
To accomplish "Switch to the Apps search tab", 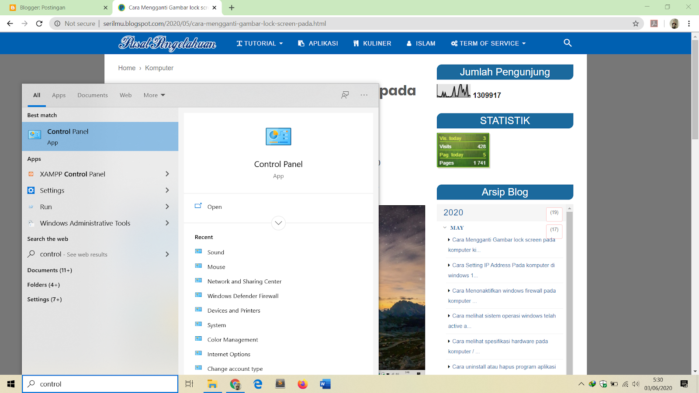I will pos(59,95).
